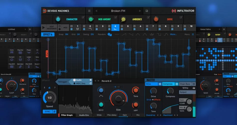Image resolution: width=237 pixels, height=125 pixels.
Task: Select the Comb effect in left window
Action: [x=12, y=52]
